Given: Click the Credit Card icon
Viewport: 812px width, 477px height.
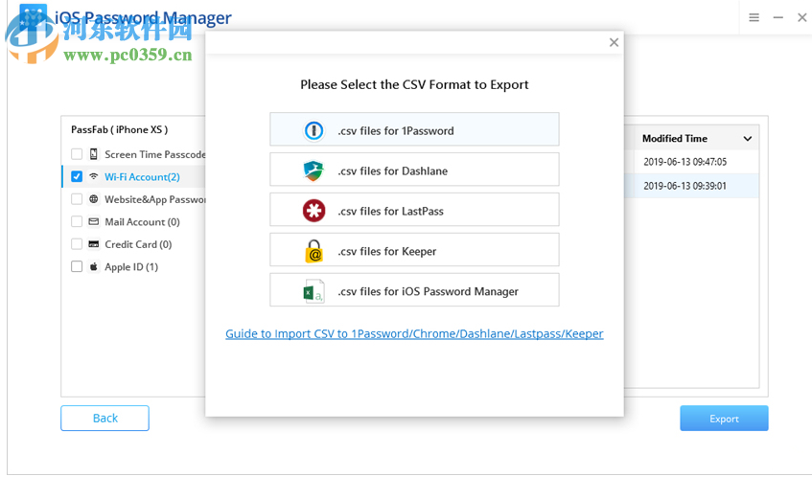Looking at the screenshot, I should point(94,244).
